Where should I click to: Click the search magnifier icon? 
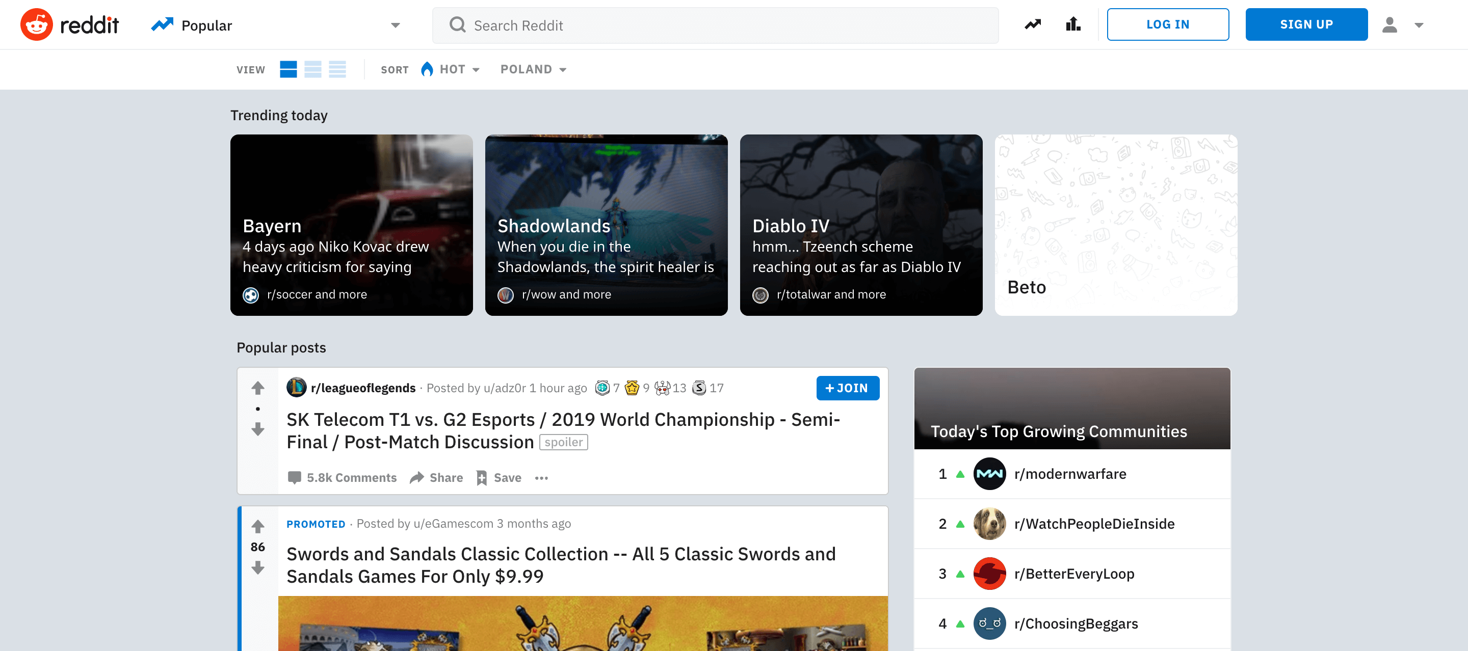(x=457, y=24)
